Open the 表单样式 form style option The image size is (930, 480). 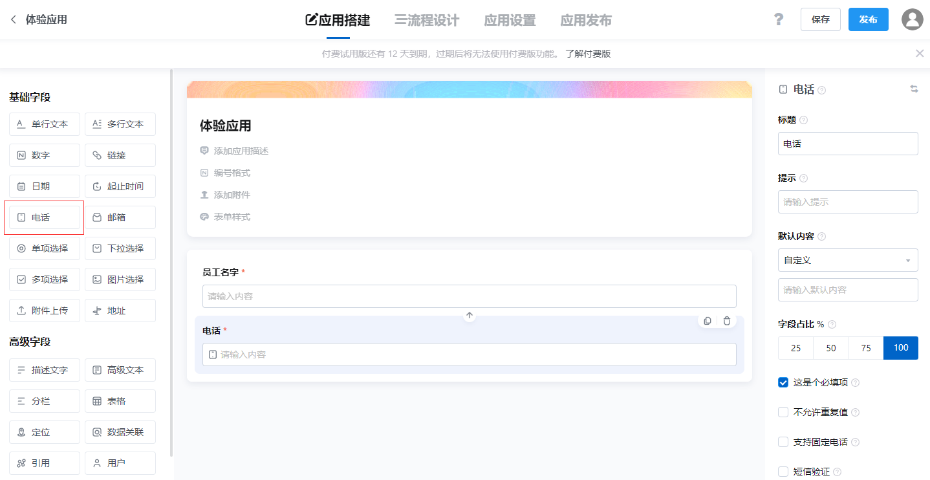[x=230, y=216]
